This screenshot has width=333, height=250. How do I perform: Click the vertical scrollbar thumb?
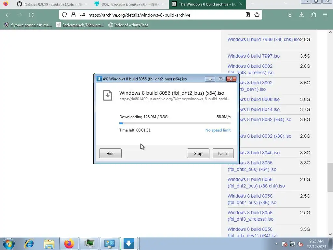[x=330, y=177]
